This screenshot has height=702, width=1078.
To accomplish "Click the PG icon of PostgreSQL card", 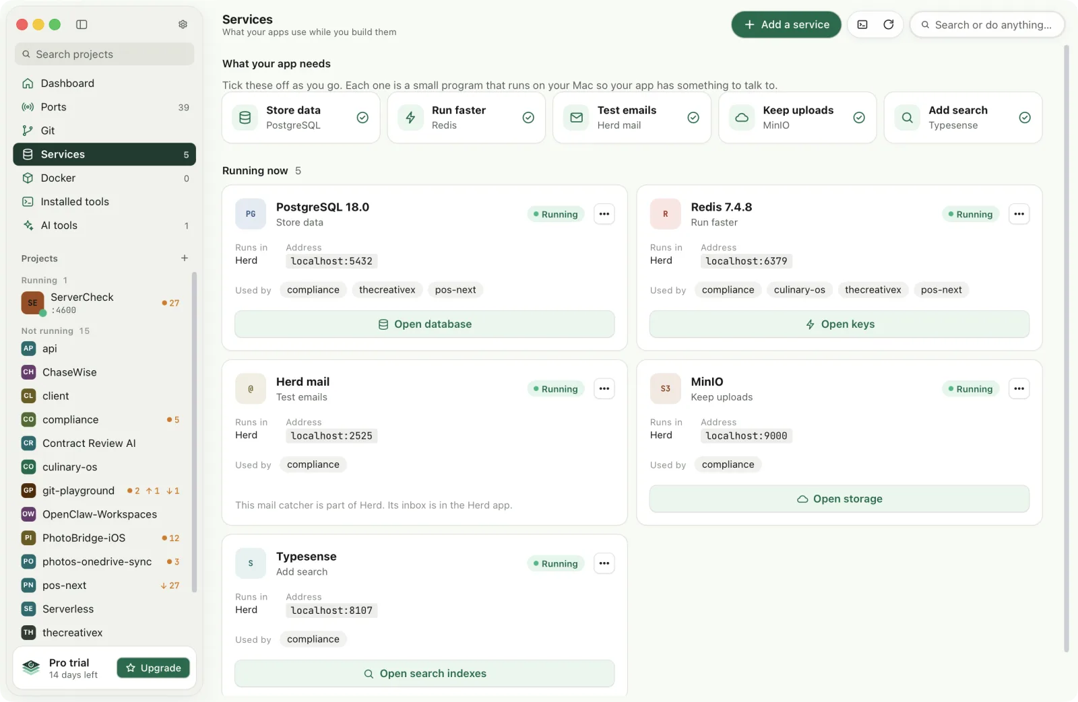I will pos(251,214).
